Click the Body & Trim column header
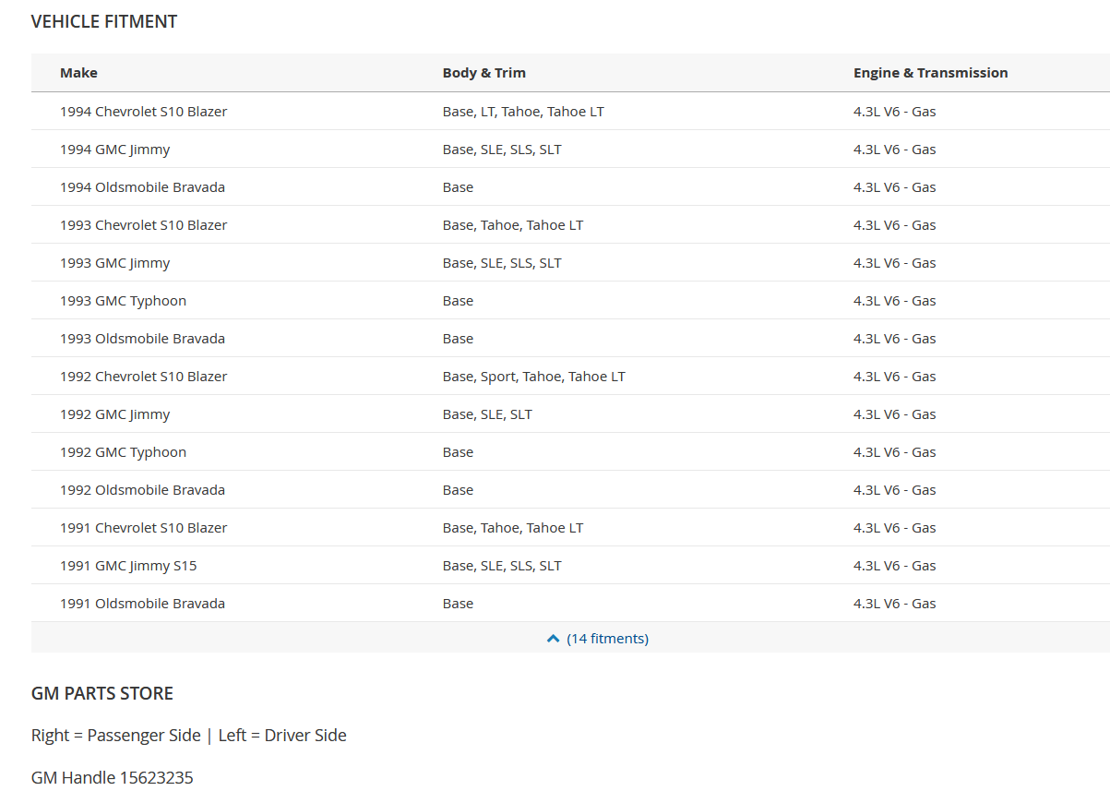 pyautogui.click(x=484, y=73)
